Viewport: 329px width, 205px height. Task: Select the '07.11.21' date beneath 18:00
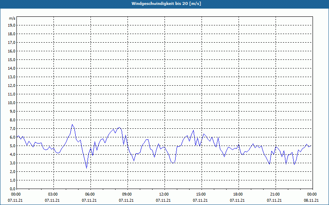point(237,200)
